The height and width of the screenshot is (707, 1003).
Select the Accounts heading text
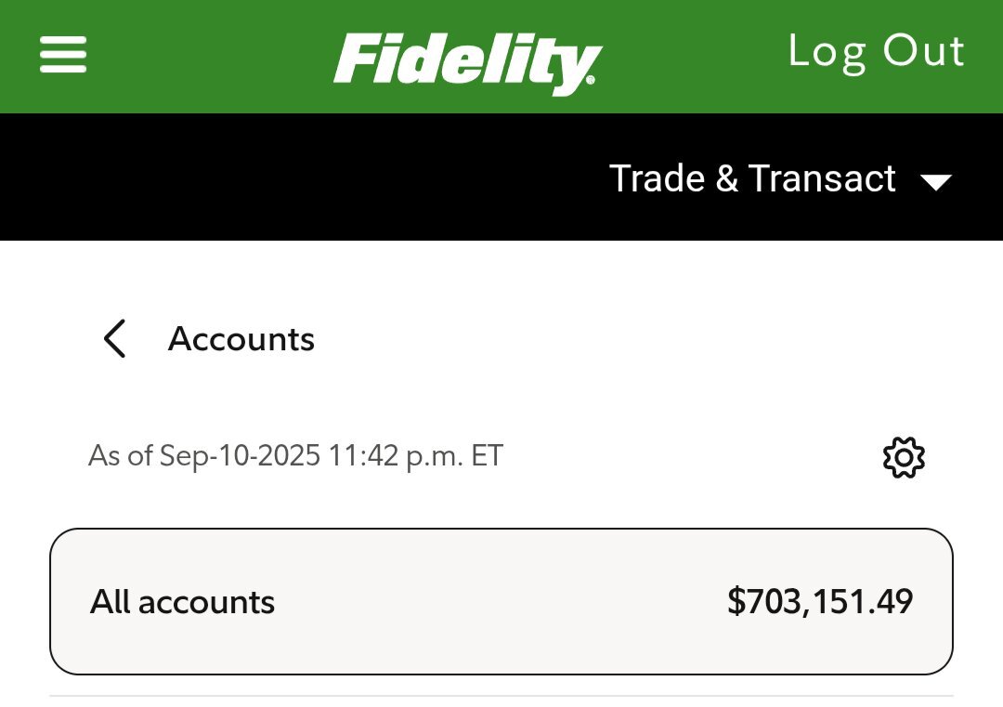(x=241, y=339)
